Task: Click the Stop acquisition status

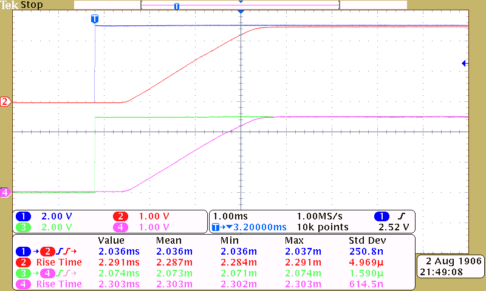Action: 32,5
